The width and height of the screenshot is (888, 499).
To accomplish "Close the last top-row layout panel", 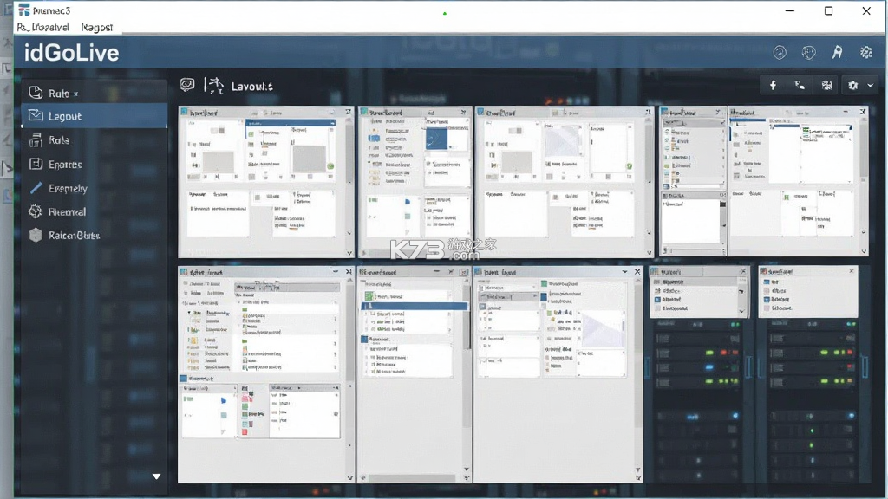I will [x=863, y=112].
